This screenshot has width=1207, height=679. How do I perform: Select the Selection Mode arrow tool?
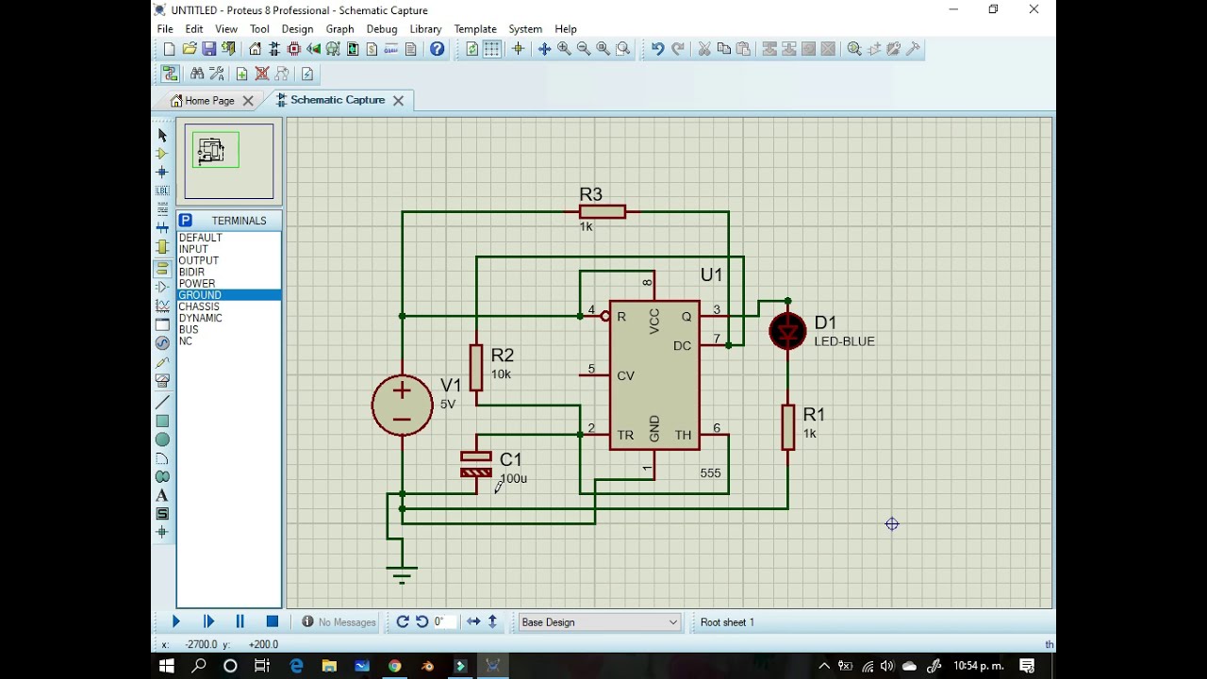pyautogui.click(x=162, y=136)
